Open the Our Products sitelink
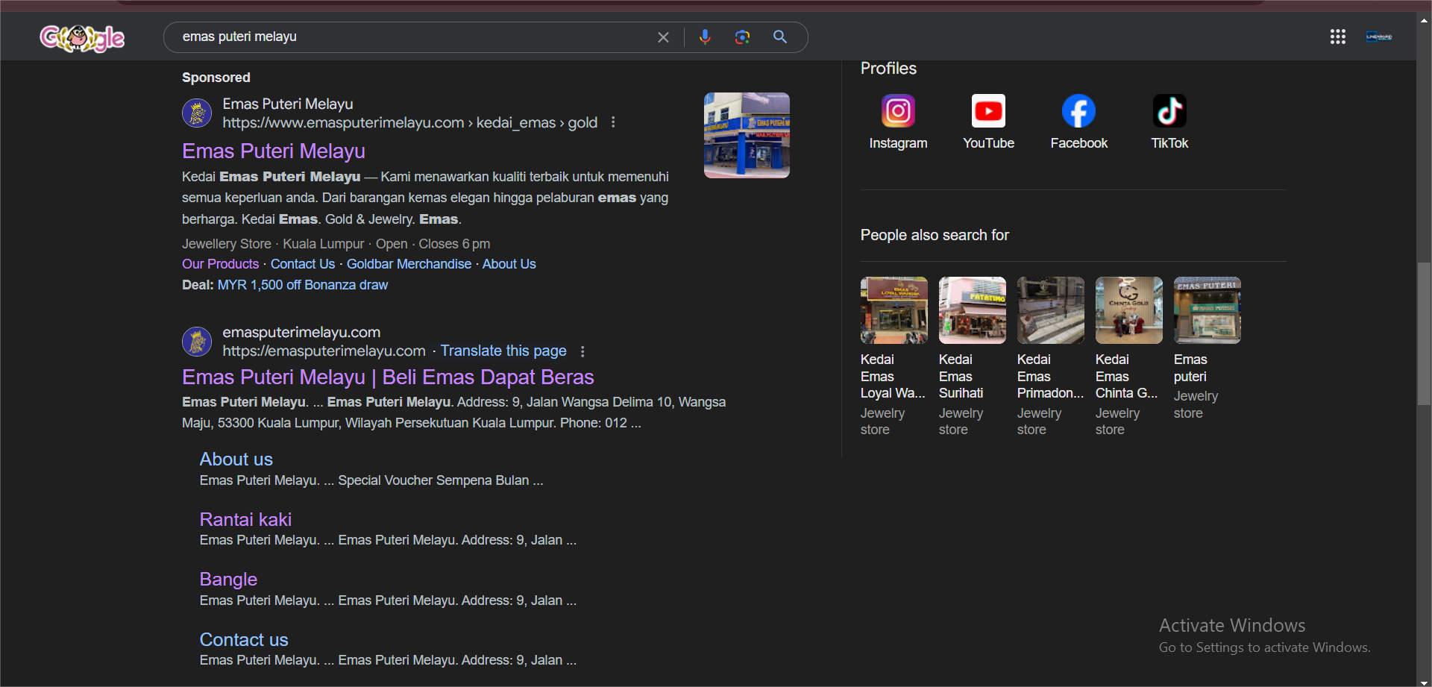This screenshot has width=1432, height=687. [220, 264]
